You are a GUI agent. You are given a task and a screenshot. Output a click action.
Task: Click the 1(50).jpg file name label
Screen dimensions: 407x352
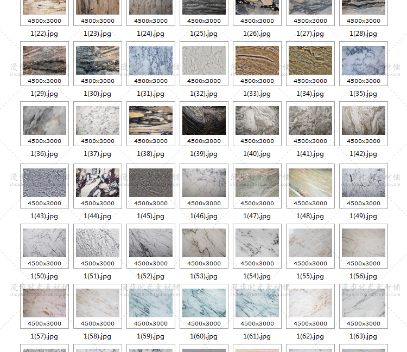click(x=44, y=276)
